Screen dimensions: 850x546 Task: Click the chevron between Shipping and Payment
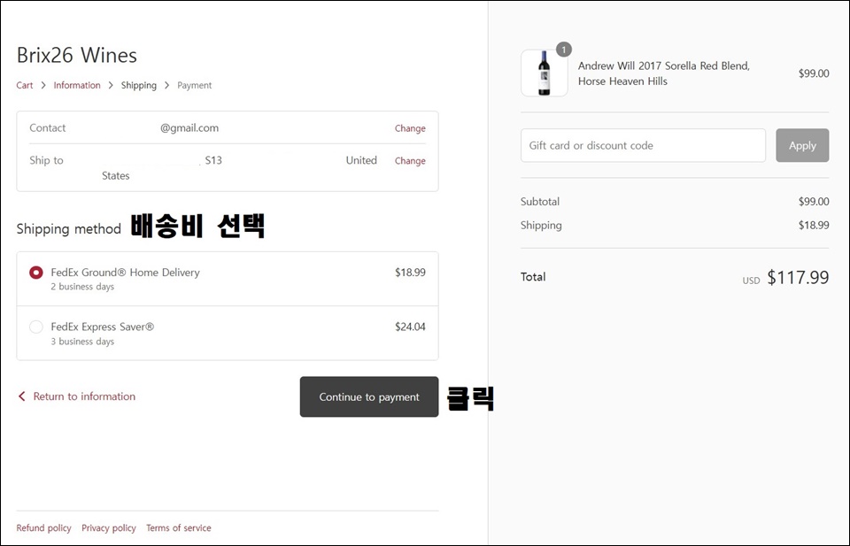pyautogui.click(x=167, y=86)
